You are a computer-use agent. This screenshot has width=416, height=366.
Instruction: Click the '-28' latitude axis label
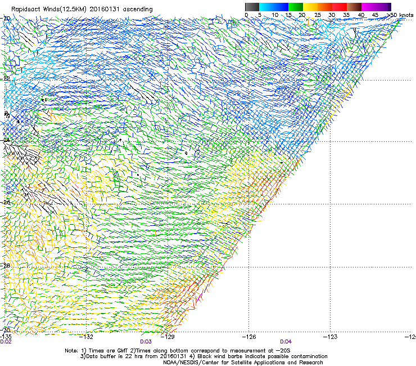coord(5,265)
